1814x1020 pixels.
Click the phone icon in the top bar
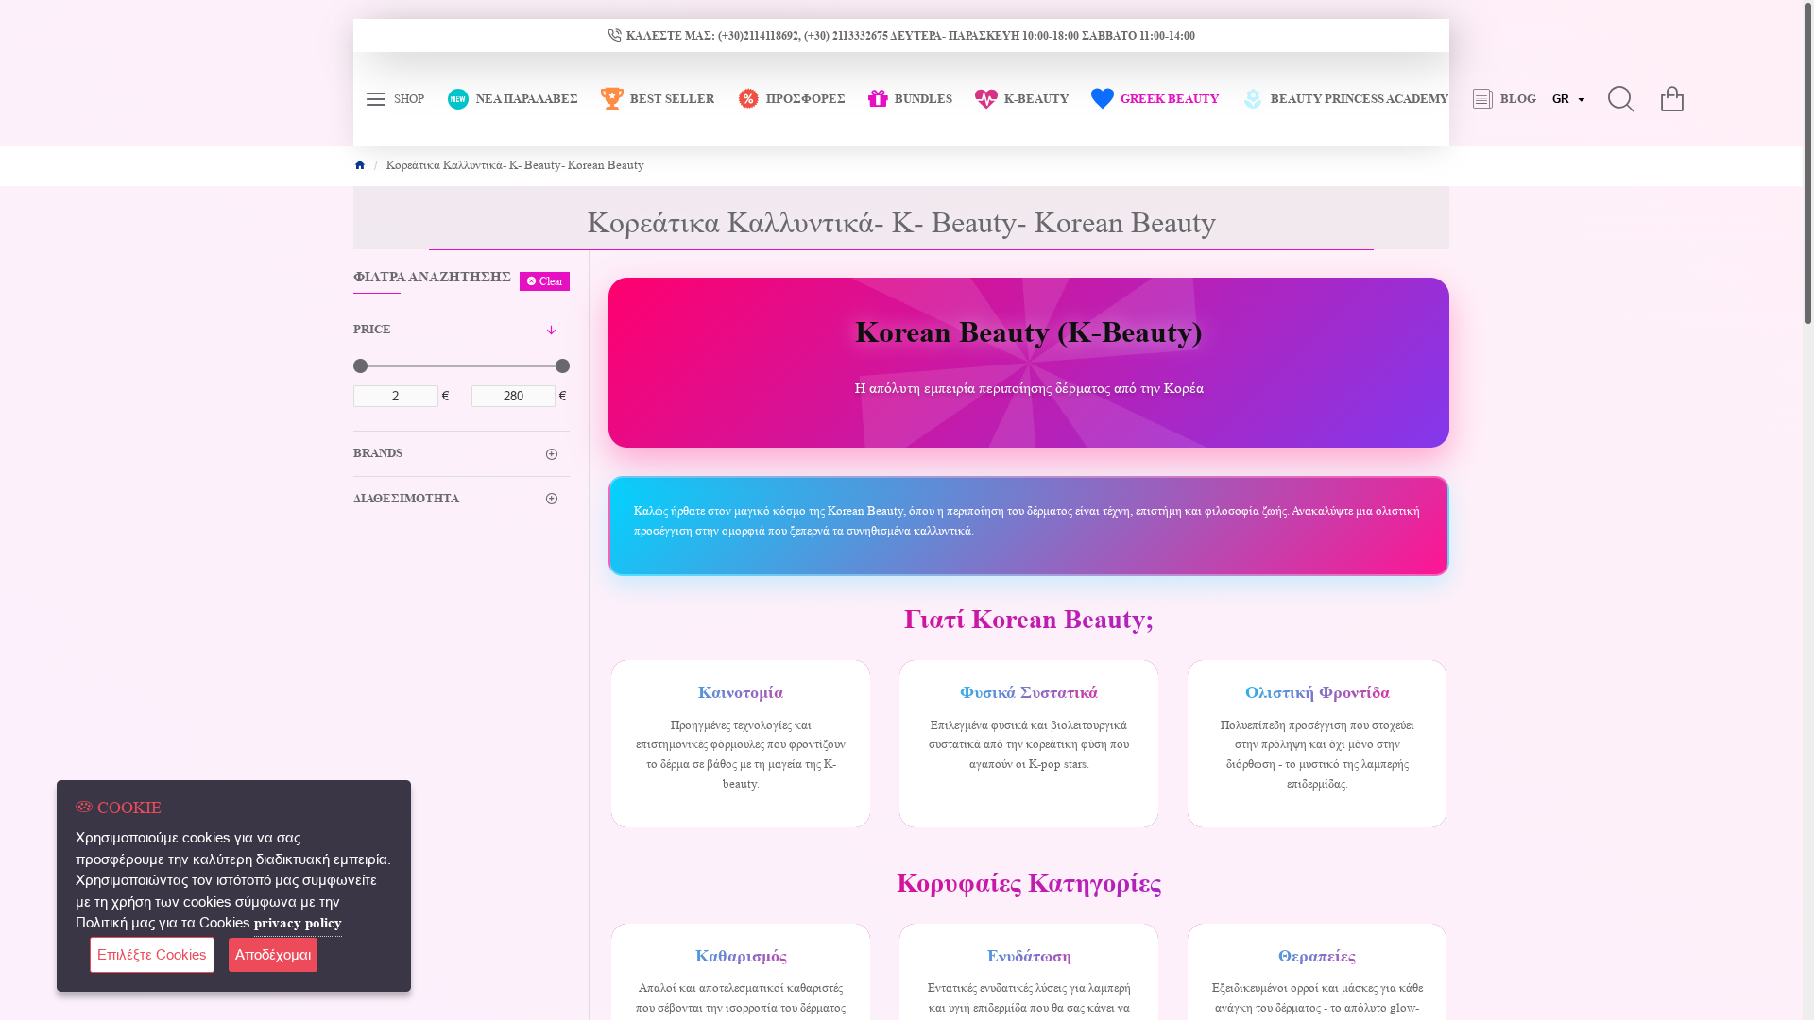[x=614, y=36]
